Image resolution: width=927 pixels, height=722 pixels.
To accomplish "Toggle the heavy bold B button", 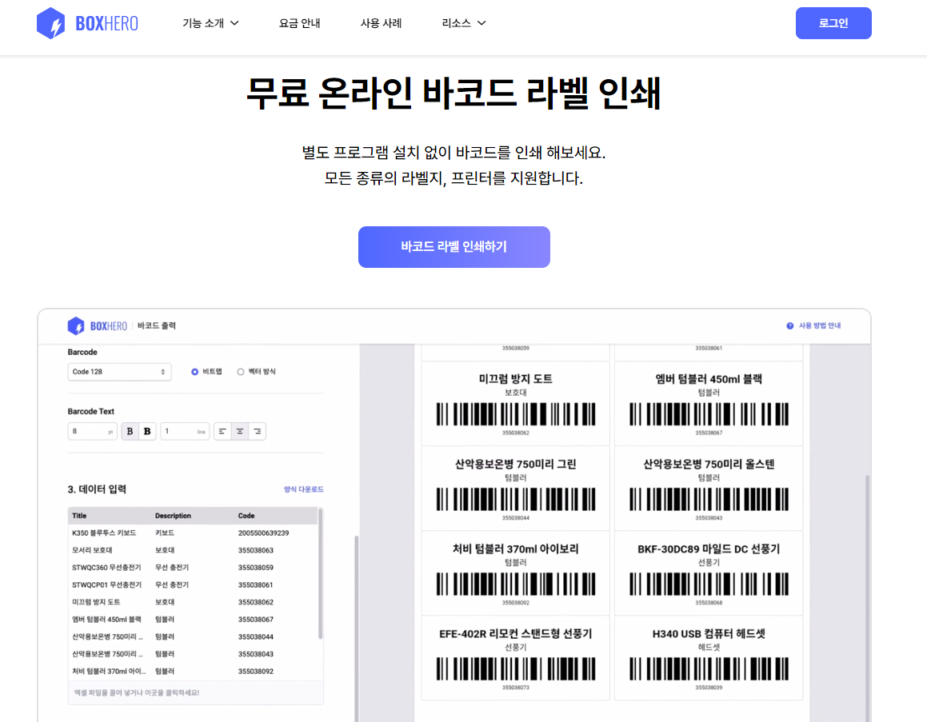I will [147, 431].
